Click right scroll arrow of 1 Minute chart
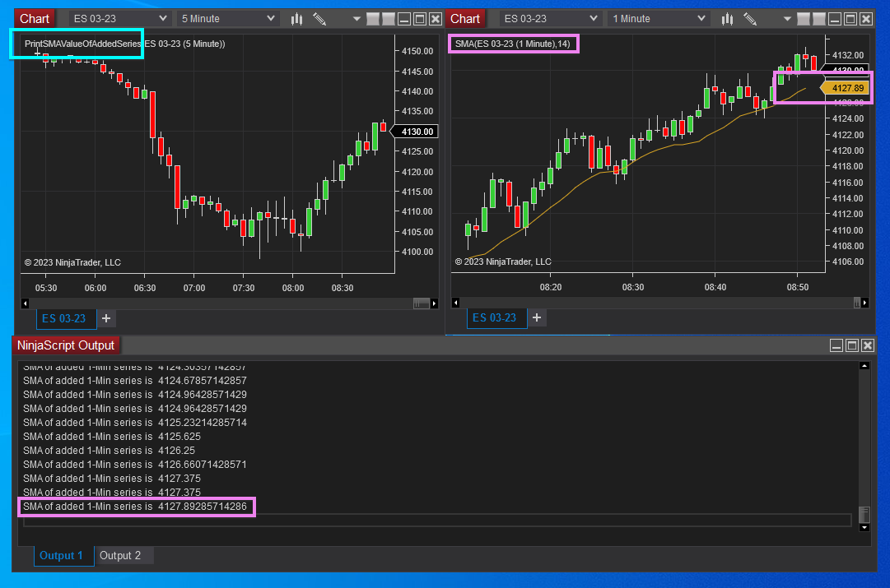Screen dimensions: 890x588 coord(865,303)
